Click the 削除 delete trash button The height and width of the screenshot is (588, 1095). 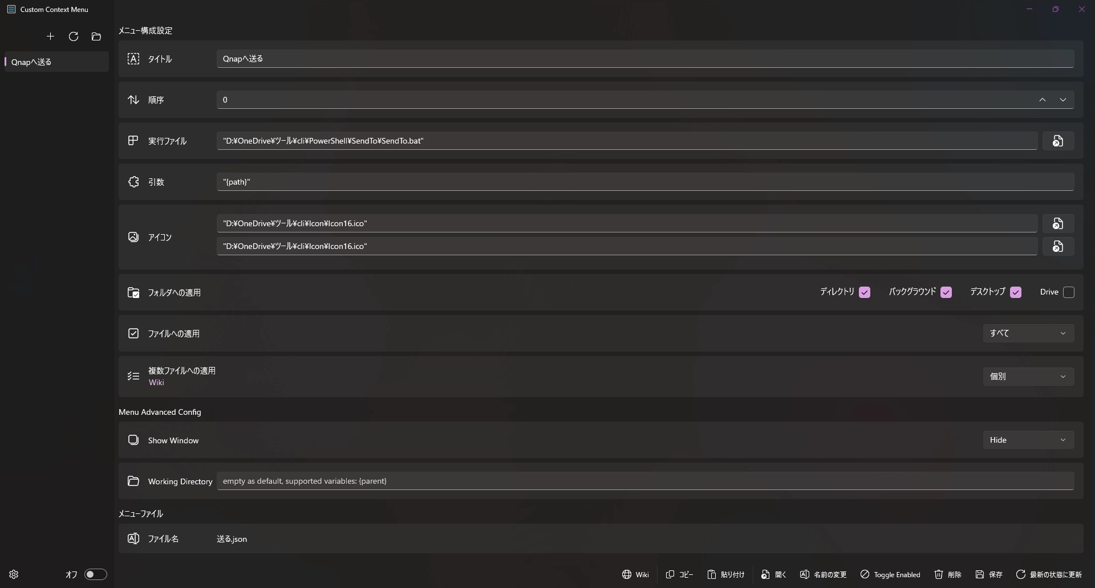coord(948,574)
